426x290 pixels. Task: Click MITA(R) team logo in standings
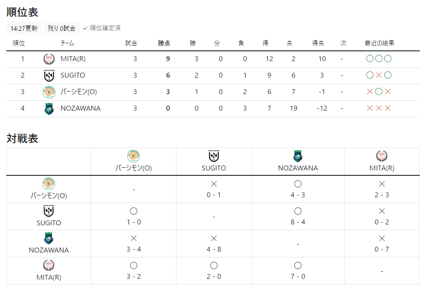pos(49,59)
